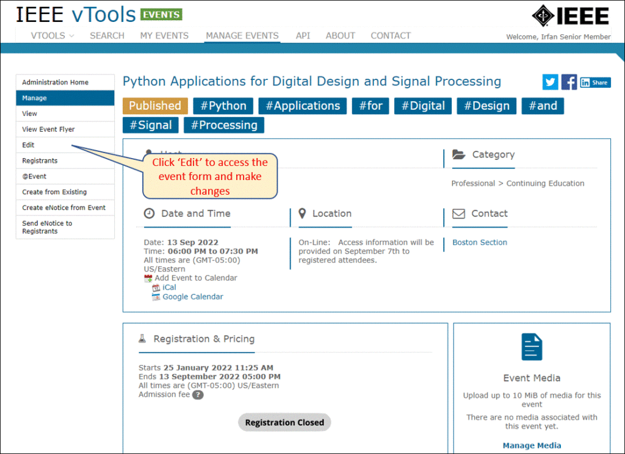Go to MY EVENTS

[x=164, y=36]
